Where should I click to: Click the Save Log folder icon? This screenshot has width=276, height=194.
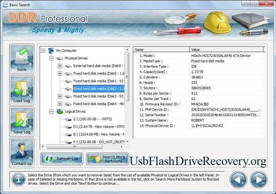[22, 122]
